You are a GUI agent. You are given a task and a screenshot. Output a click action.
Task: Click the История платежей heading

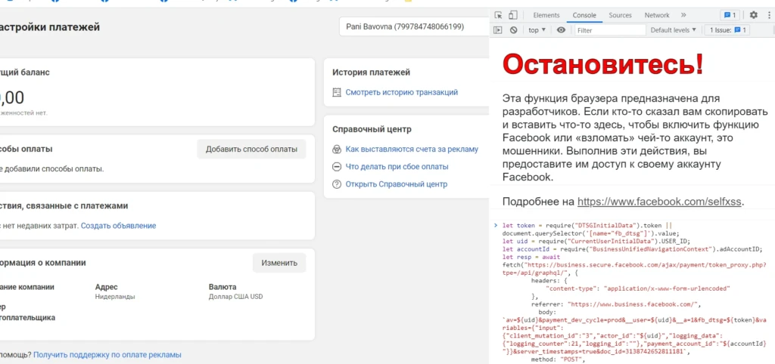point(371,72)
